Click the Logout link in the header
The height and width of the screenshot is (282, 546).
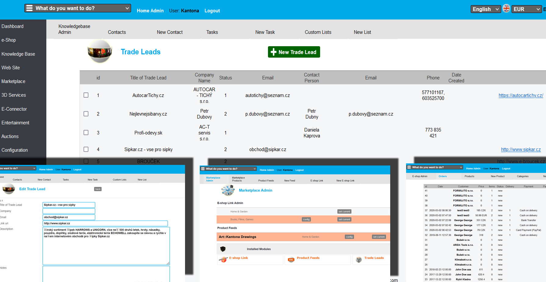coord(212,11)
